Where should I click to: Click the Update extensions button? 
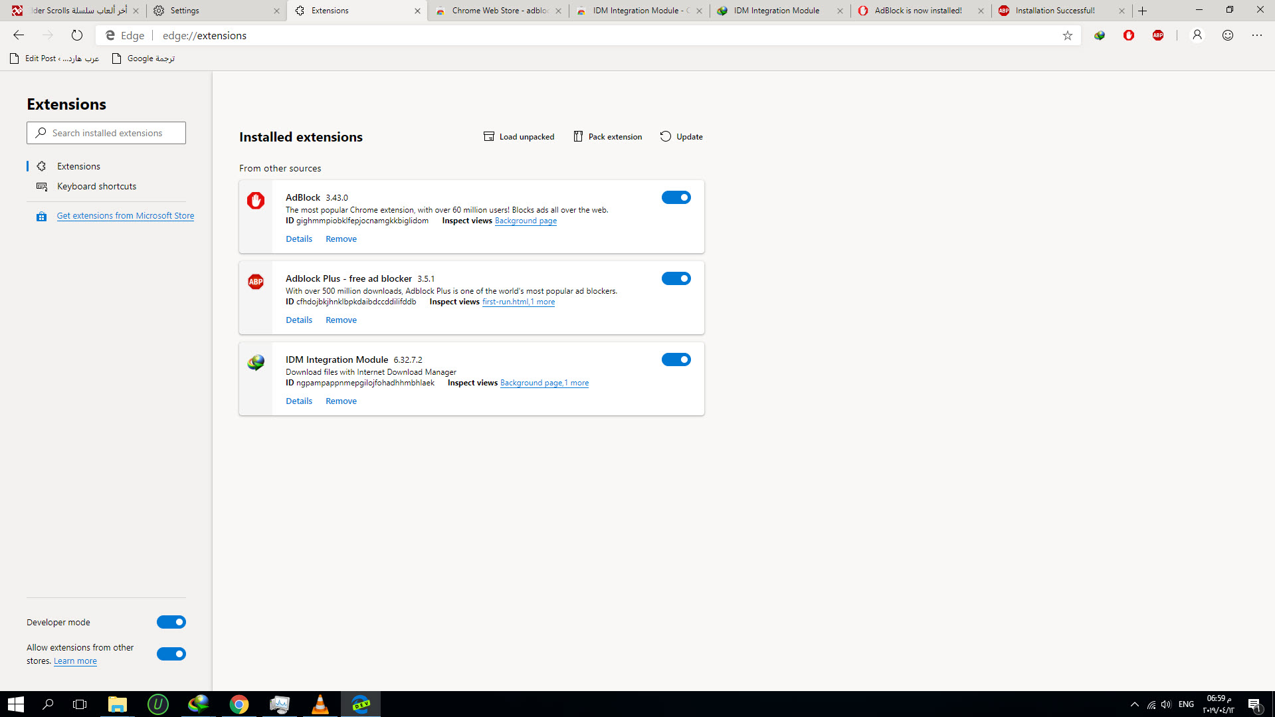point(681,136)
